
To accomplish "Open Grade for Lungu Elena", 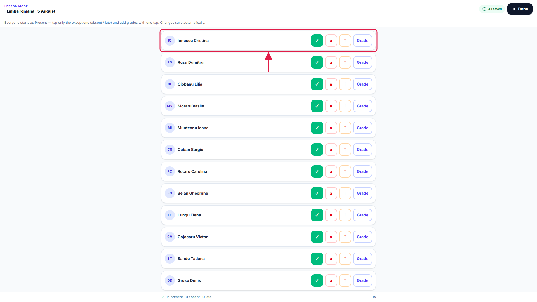I will tap(362, 215).
